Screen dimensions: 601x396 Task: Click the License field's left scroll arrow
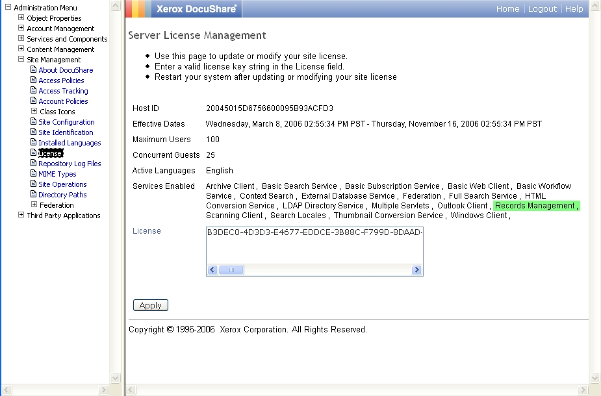point(212,269)
